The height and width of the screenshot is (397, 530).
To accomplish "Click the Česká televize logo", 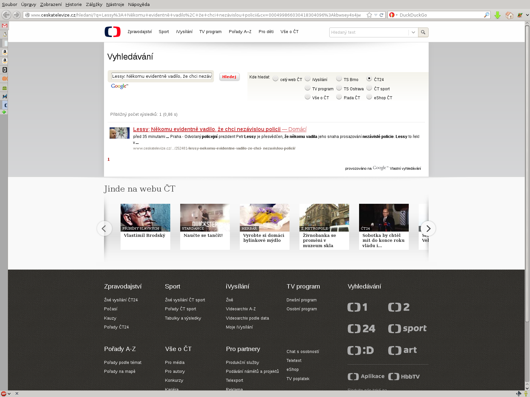I will [113, 32].
